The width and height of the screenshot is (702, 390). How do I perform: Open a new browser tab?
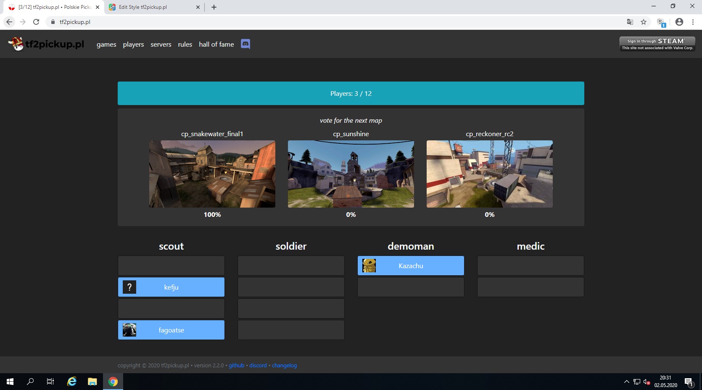point(214,7)
